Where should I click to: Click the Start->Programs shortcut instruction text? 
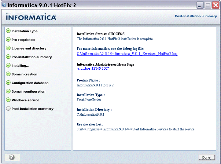coord(135,129)
